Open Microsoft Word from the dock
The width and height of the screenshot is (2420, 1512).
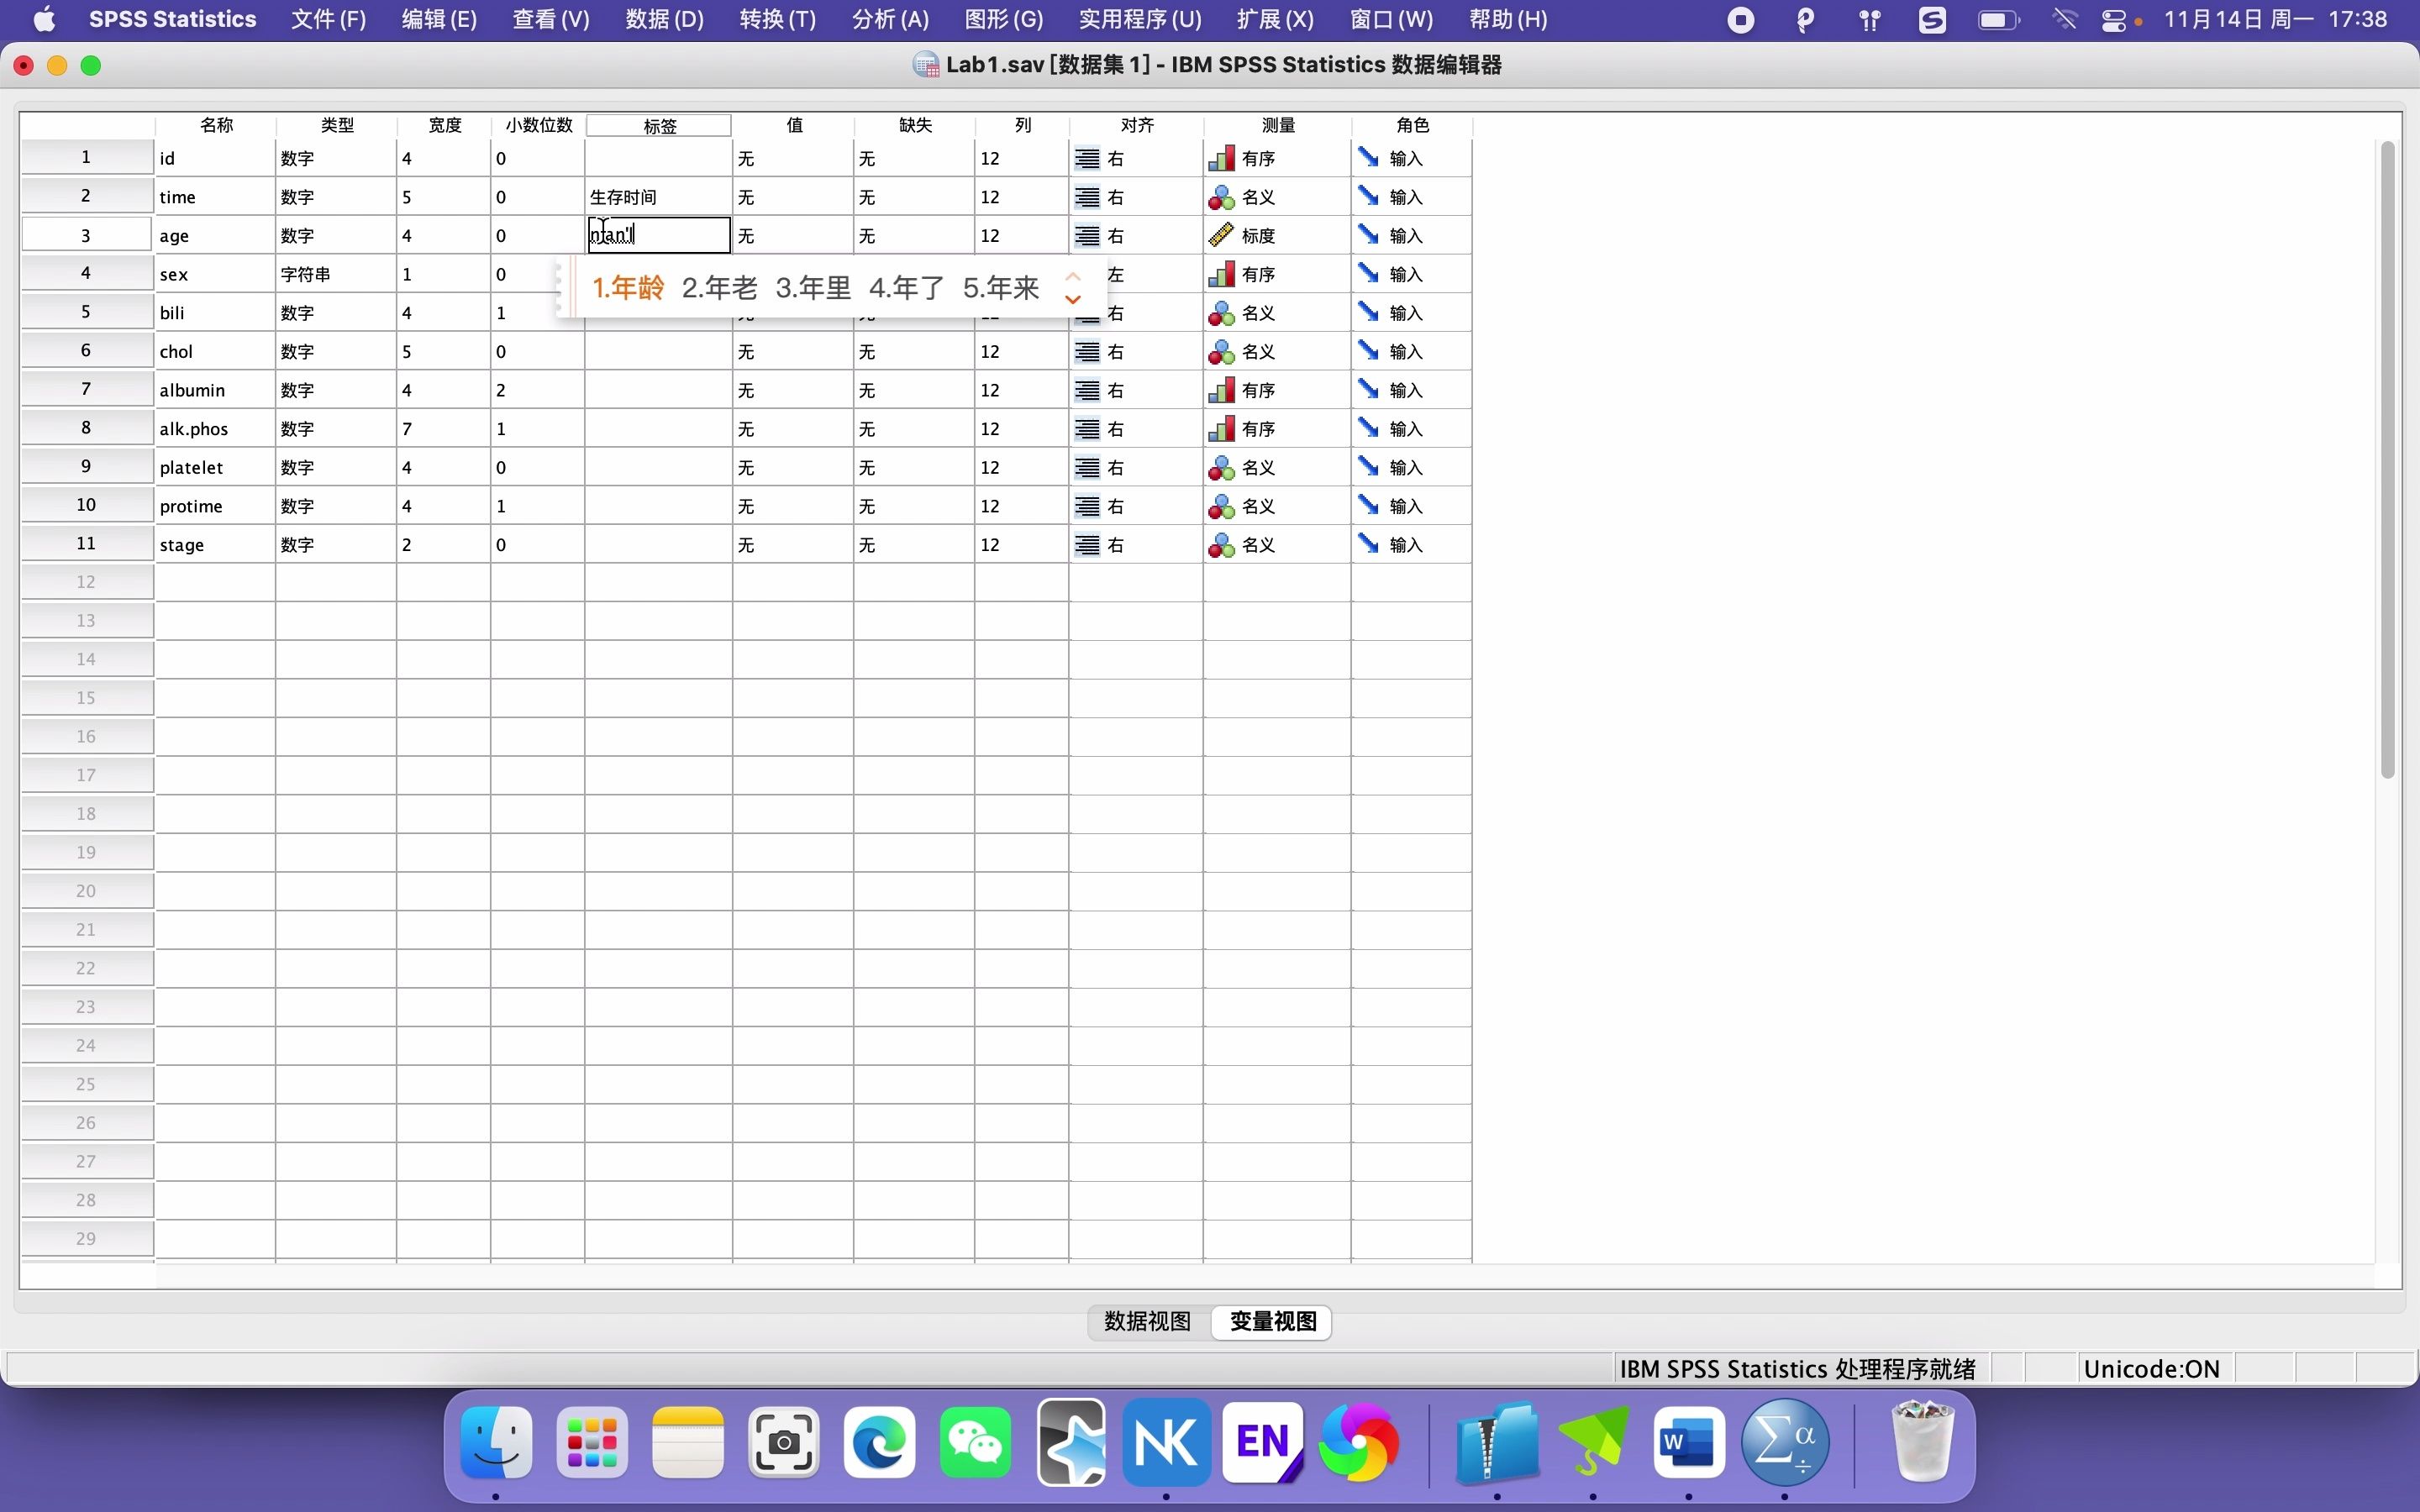(x=1689, y=1442)
